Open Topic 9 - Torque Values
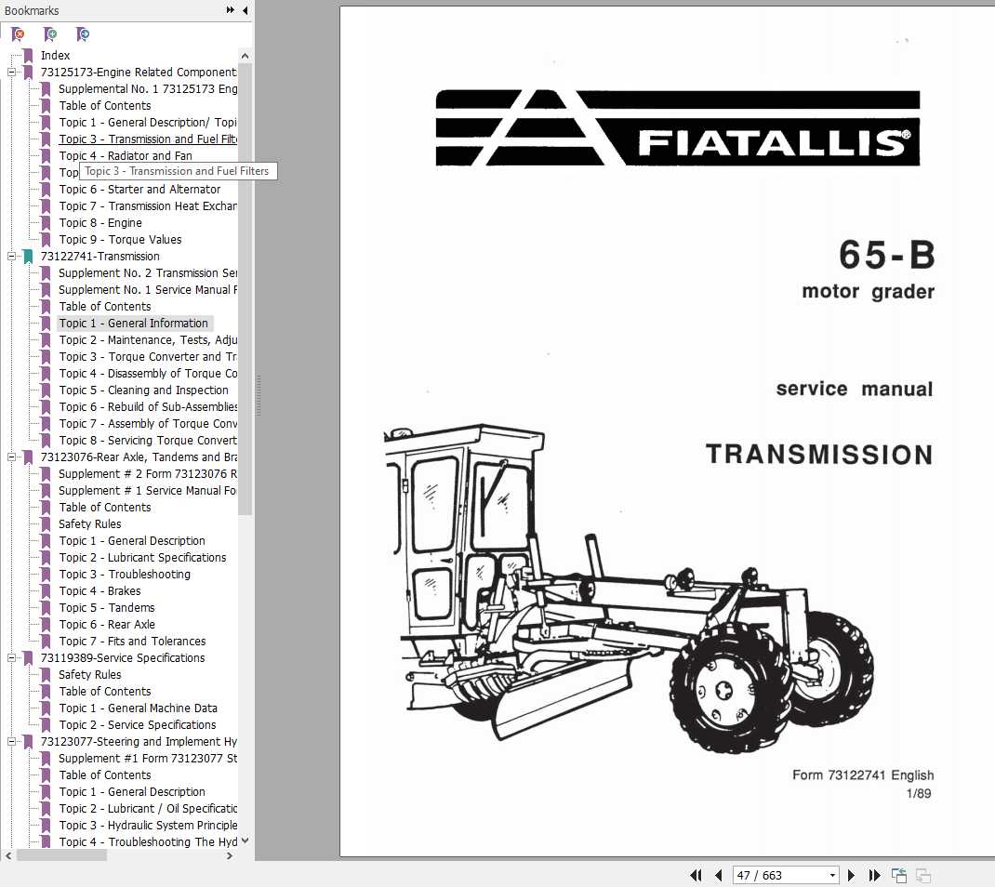 120,239
